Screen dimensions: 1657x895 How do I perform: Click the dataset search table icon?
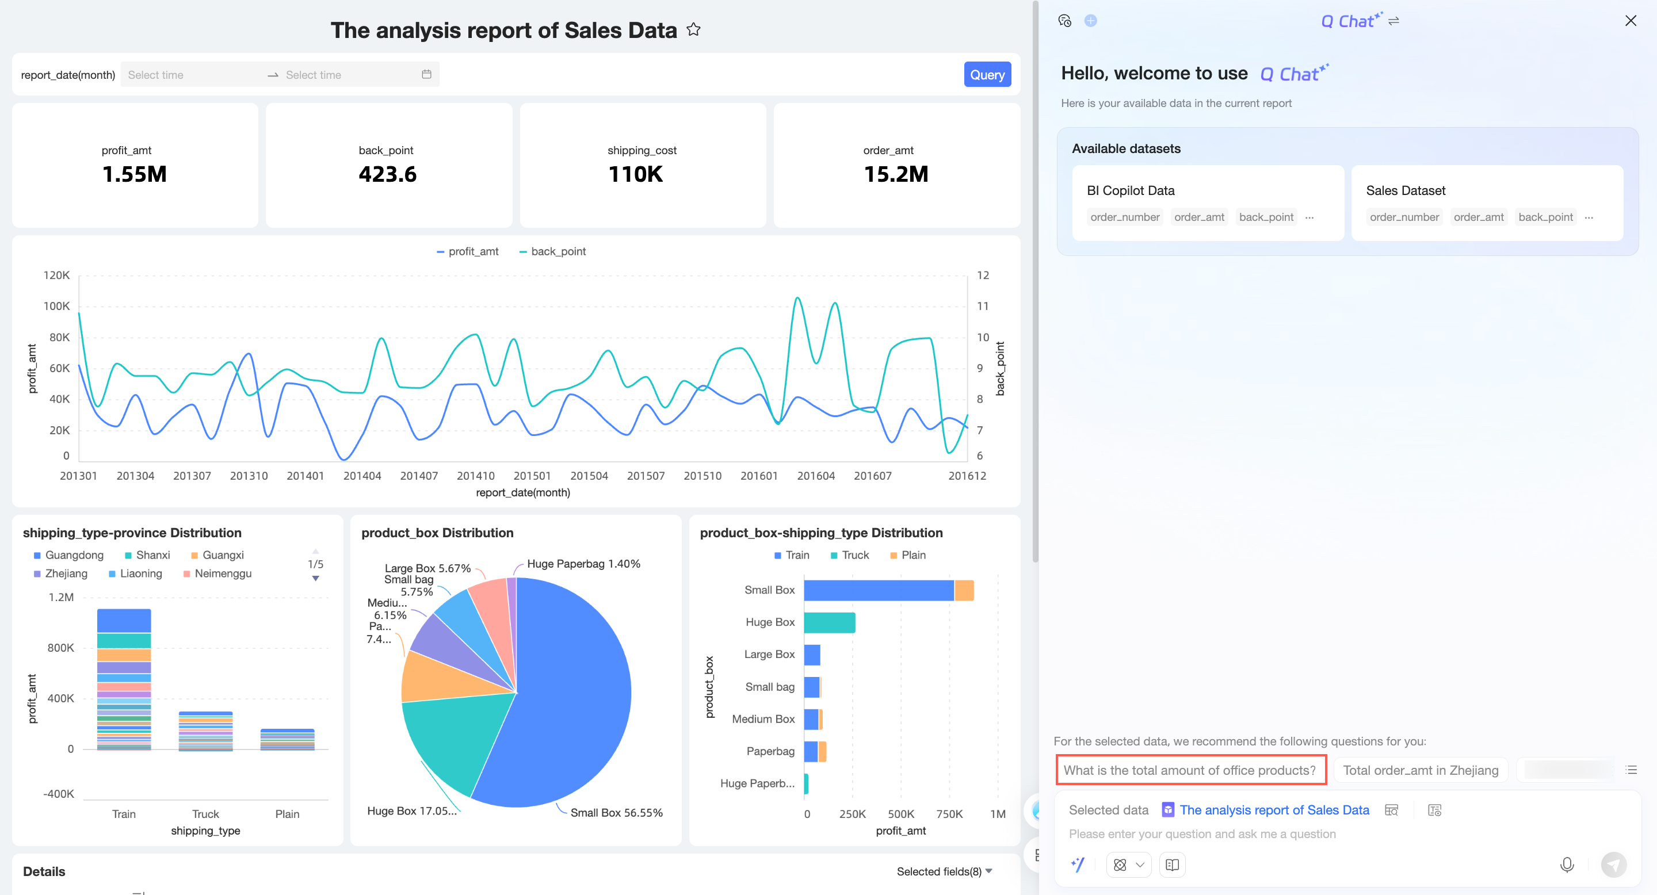click(x=1391, y=810)
